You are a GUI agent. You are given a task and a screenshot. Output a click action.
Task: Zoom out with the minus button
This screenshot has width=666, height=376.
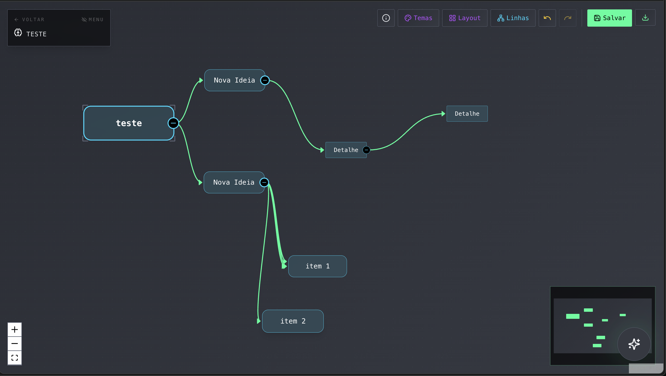[15, 344]
